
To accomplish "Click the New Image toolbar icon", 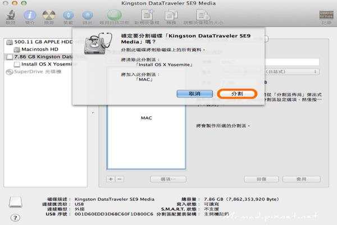I will [x=147, y=15].
